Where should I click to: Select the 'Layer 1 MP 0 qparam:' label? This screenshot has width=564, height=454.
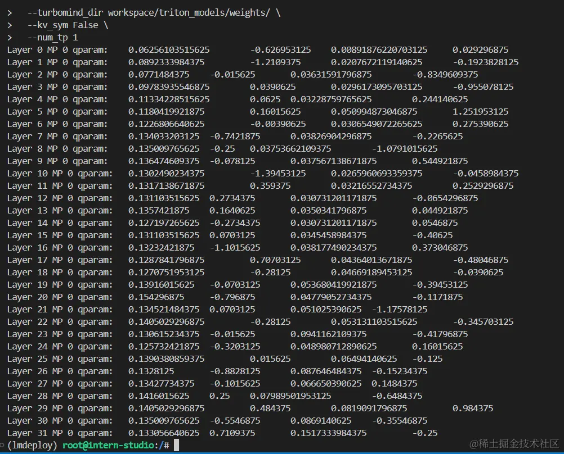(x=57, y=62)
